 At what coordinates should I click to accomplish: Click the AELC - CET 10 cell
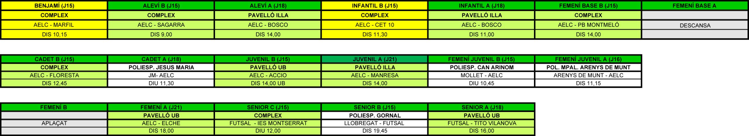pyautogui.click(x=374, y=25)
